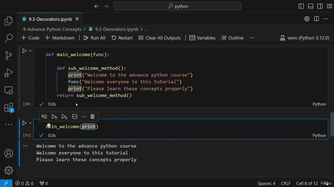Open forwarded ports status item
This screenshot has height=187, width=334.
tap(44, 183)
